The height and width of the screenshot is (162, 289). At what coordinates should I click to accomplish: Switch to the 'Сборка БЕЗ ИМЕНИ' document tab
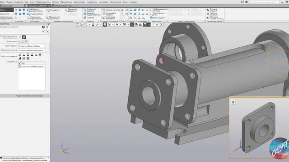click(x=37, y=6)
